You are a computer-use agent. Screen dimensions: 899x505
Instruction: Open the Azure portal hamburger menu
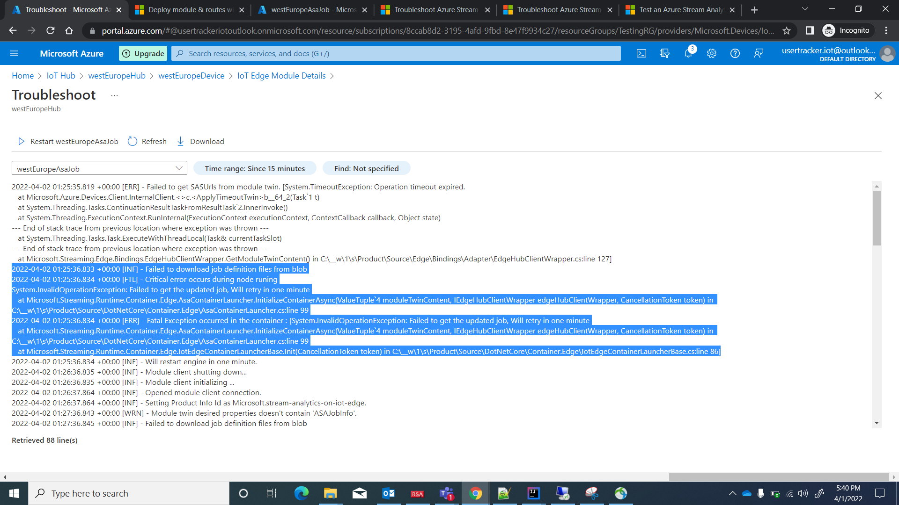click(x=14, y=54)
